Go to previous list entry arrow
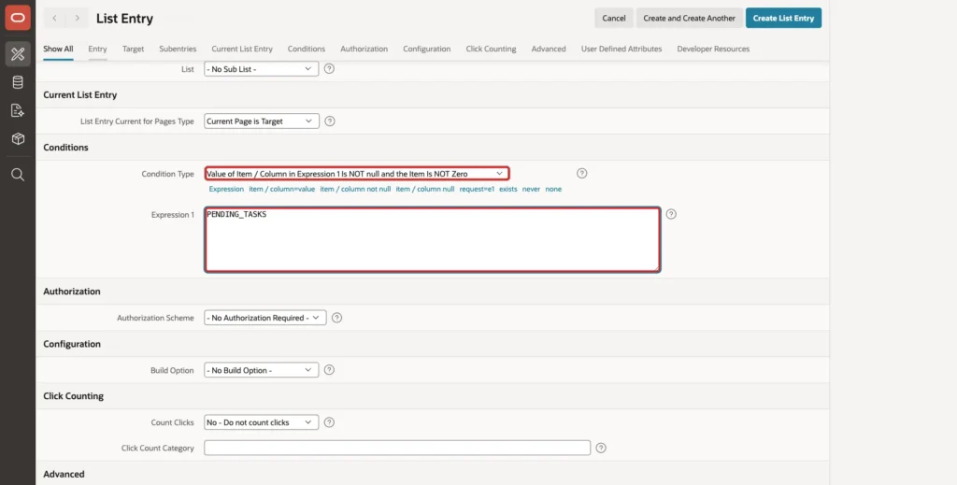 pyautogui.click(x=54, y=19)
